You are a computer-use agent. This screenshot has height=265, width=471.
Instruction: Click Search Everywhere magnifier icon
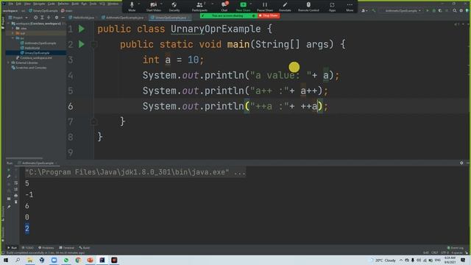point(455,10)
